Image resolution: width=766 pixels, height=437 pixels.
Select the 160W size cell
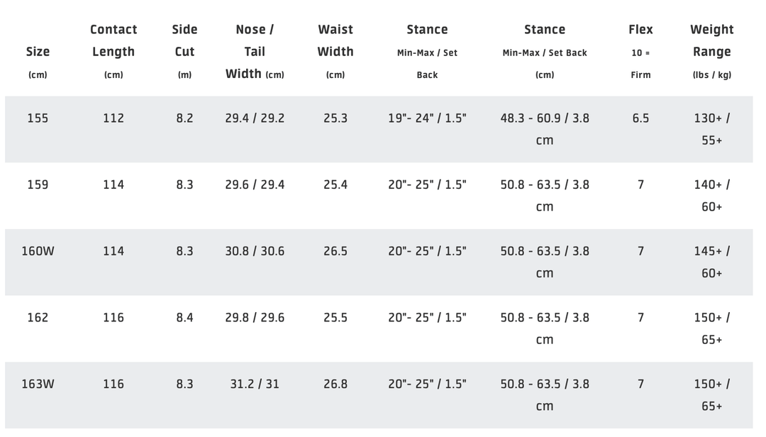[x=38, y=251]
